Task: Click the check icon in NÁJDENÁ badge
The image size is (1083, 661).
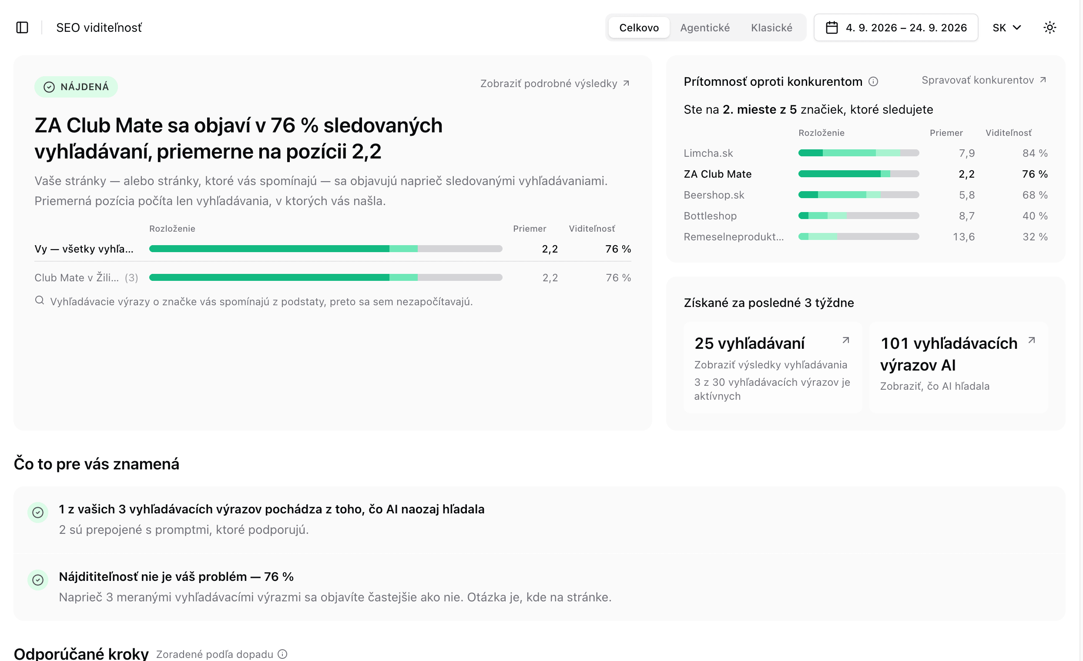Action: 49,87
